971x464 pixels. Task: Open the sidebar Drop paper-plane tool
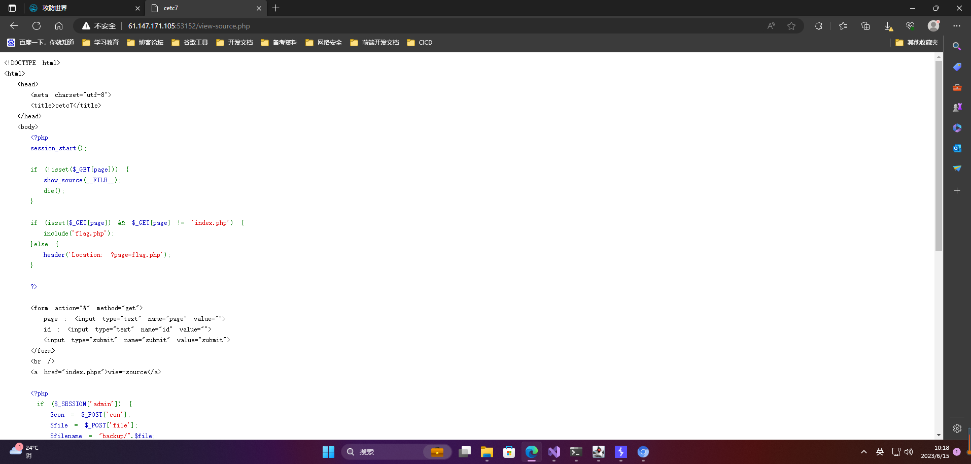click(957, 169)
